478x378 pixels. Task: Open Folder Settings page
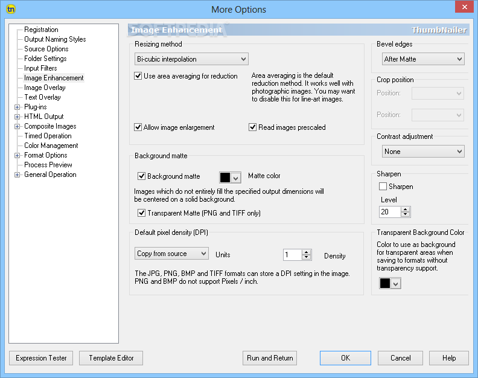click(45, 59)
